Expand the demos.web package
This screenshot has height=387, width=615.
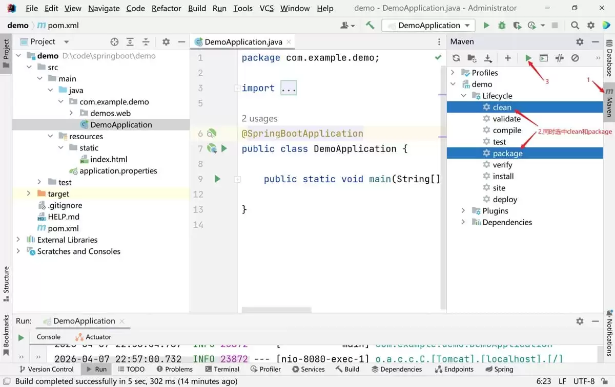[71, 113]
